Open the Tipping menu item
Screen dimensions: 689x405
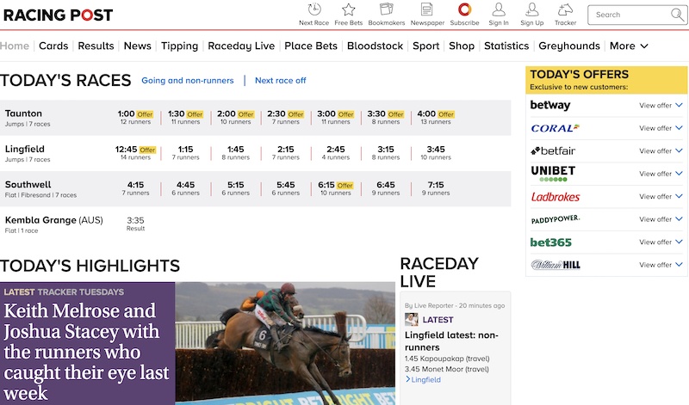[x=179, y=46]
